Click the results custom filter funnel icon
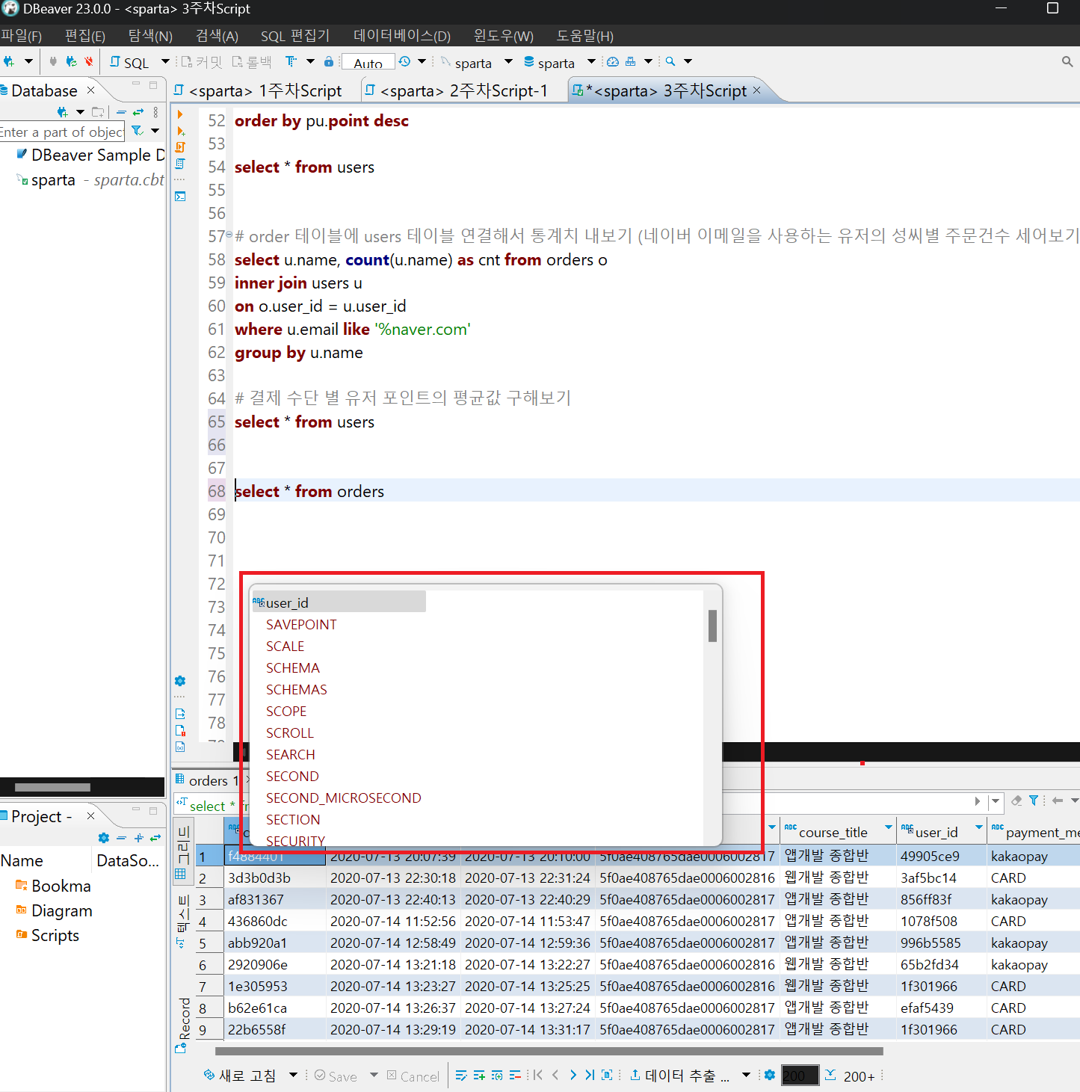1080x1092 pixels. 1034,801
